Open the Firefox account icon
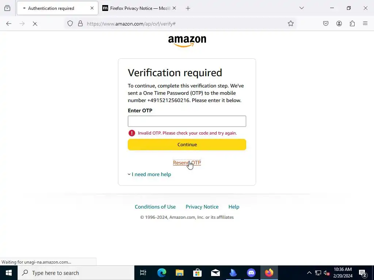This screenshot has width=374, height=280. (339, 23)
